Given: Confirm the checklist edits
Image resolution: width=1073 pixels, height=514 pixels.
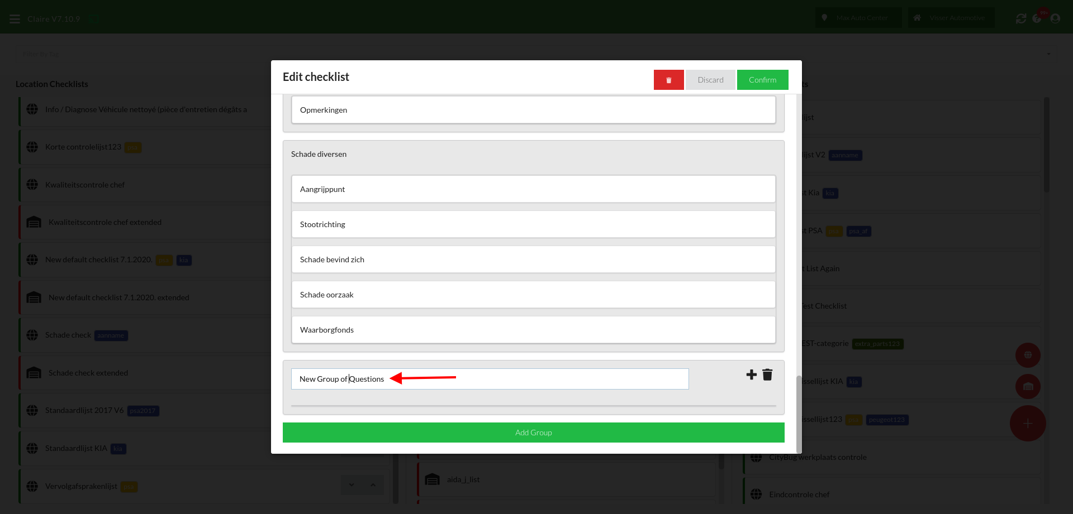Looking at the screenshot, I should [x=762, y=80].
